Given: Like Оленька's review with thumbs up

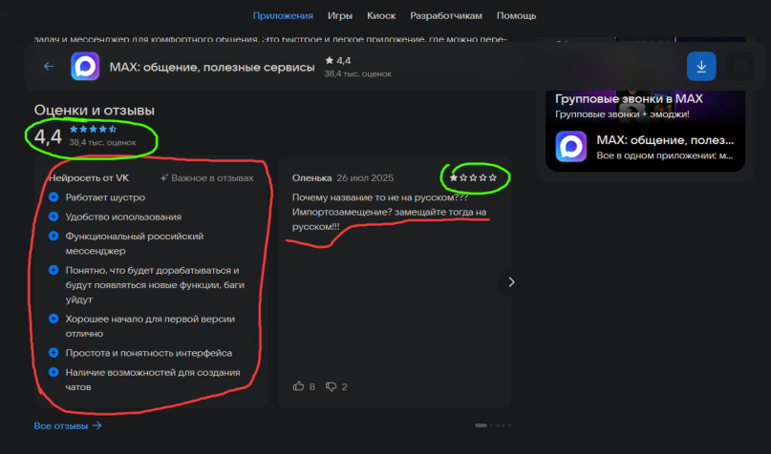Looking at the screenshot, I should 298,386.
